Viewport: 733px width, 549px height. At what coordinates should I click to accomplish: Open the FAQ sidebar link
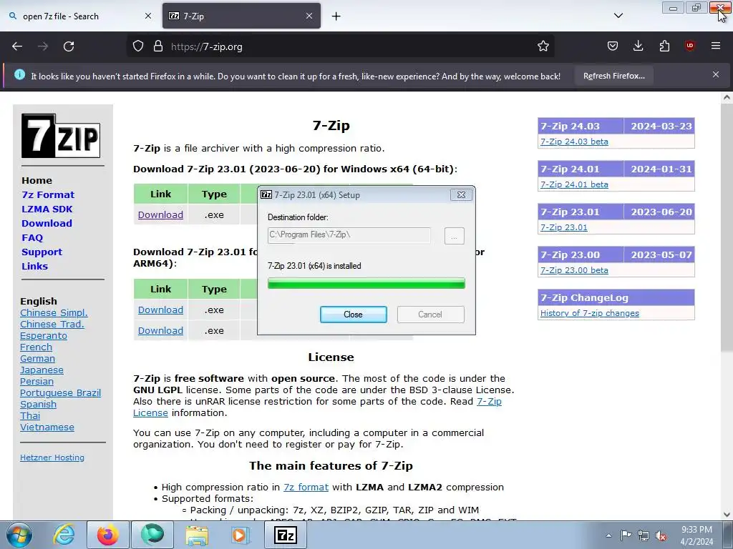31,237
